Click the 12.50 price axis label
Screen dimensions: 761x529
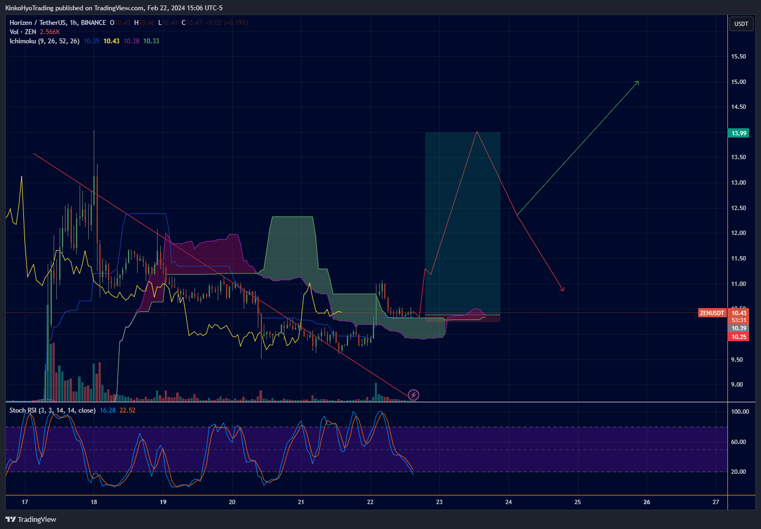tap(738, 208)
